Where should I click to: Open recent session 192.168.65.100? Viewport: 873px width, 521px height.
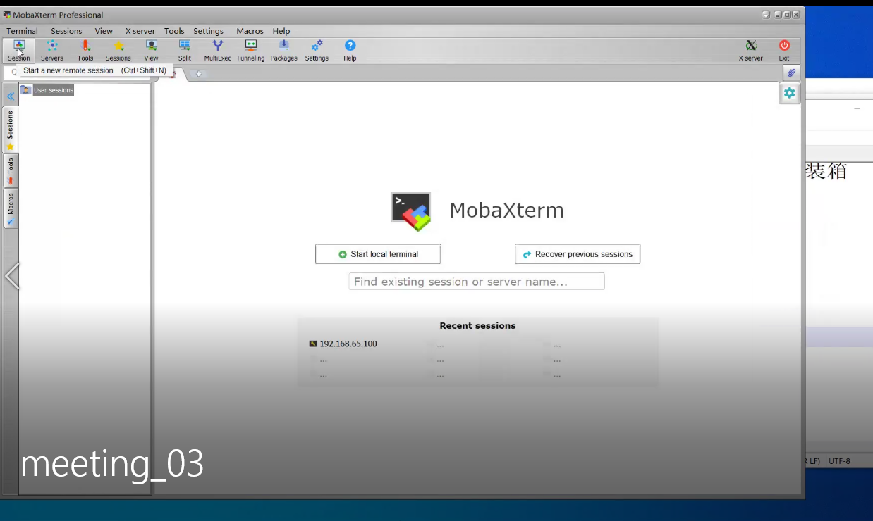pyautogui.click(x=343, y=344)
